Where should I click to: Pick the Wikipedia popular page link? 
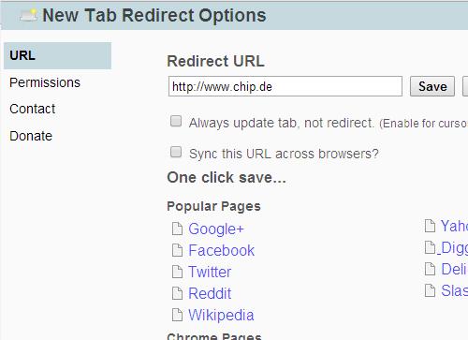(221, 315)
